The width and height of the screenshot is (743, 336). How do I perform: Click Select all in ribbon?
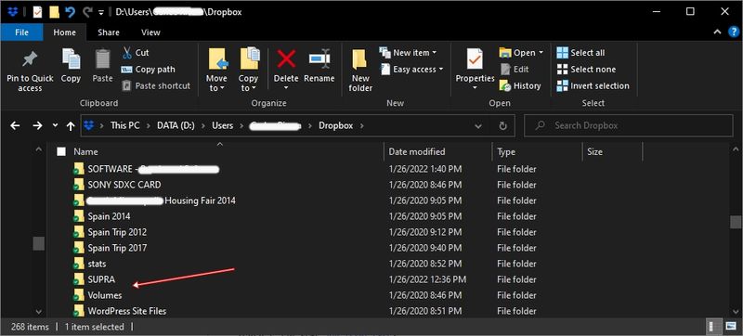pyautogui.click(x=580, y=53)
